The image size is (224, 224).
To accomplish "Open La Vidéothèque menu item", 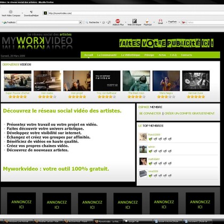I will pos(131,55).
